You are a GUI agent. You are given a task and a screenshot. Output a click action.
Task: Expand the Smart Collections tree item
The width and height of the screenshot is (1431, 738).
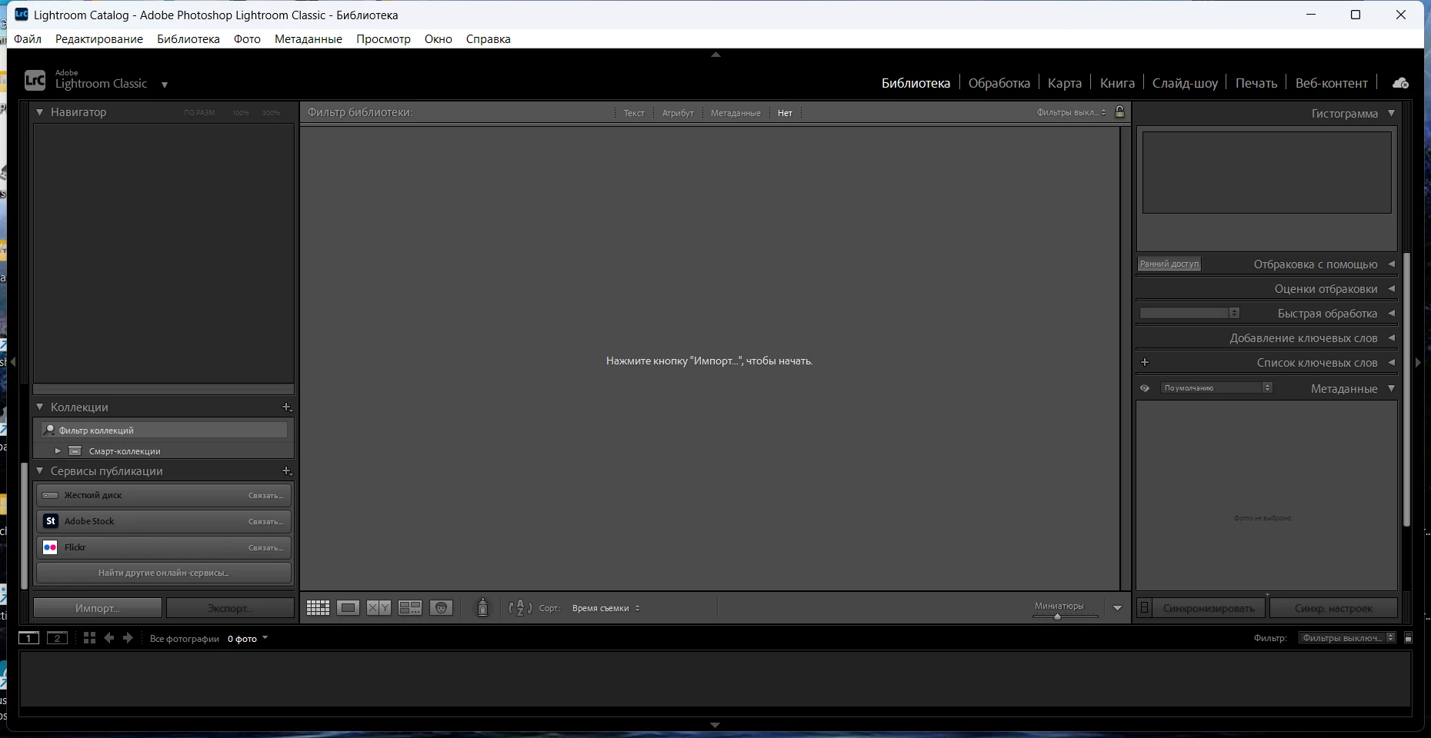pos(58,451)
